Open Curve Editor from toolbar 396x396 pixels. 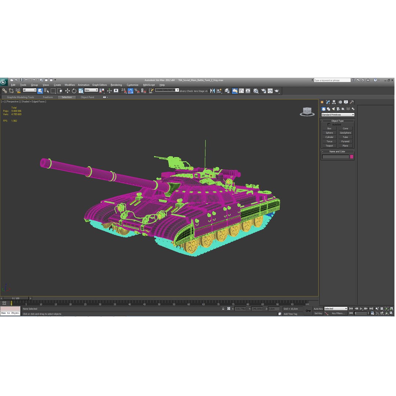tap(241, 91)
